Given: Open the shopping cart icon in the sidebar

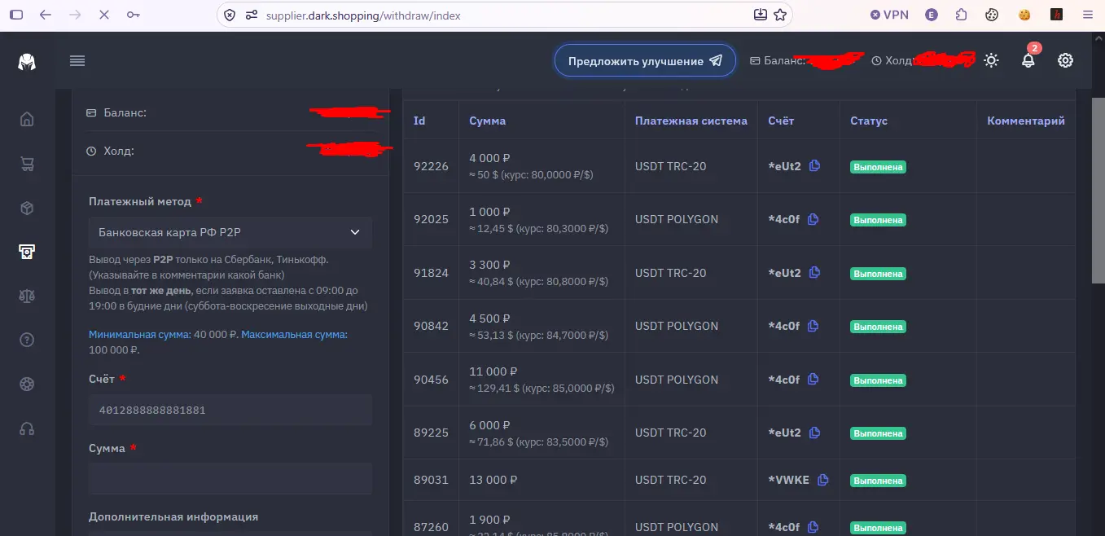Looking at the screenshot, I should tap(27, 164).
